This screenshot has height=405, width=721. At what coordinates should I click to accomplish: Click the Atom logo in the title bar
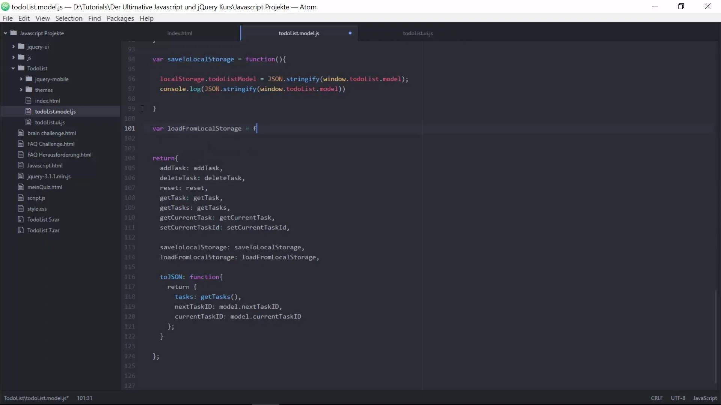click(x=5, y=7)
